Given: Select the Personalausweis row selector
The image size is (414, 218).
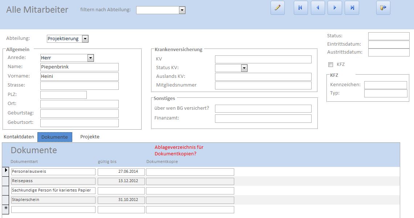Looking at the screenshot, I should (6, 171).
